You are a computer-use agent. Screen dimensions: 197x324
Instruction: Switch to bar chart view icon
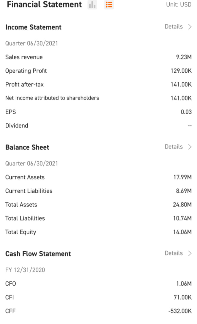coord(92,4)
